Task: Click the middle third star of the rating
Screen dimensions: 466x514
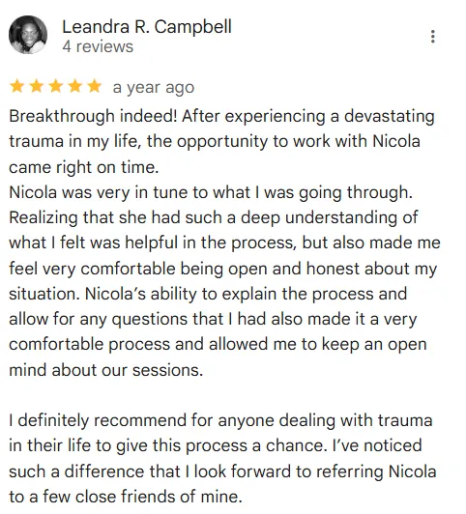Action: tap(56, 87)
